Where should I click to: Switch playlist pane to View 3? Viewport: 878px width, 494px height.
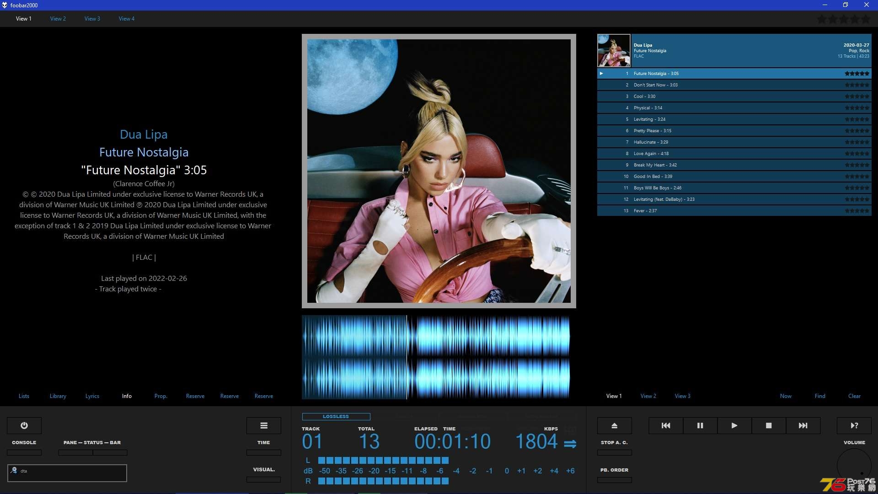click(x=683, y=396)
